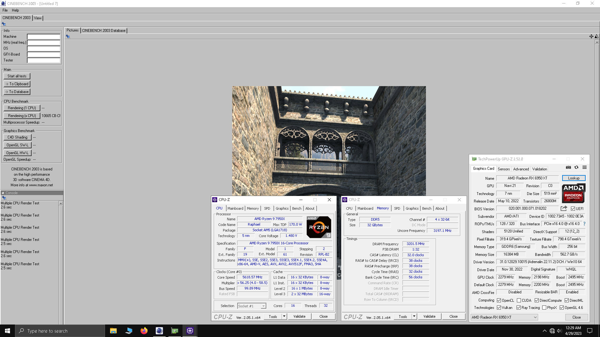Click the network globe tray icon
The height and width of the screenshot is (337, 600).
[552, 331]
